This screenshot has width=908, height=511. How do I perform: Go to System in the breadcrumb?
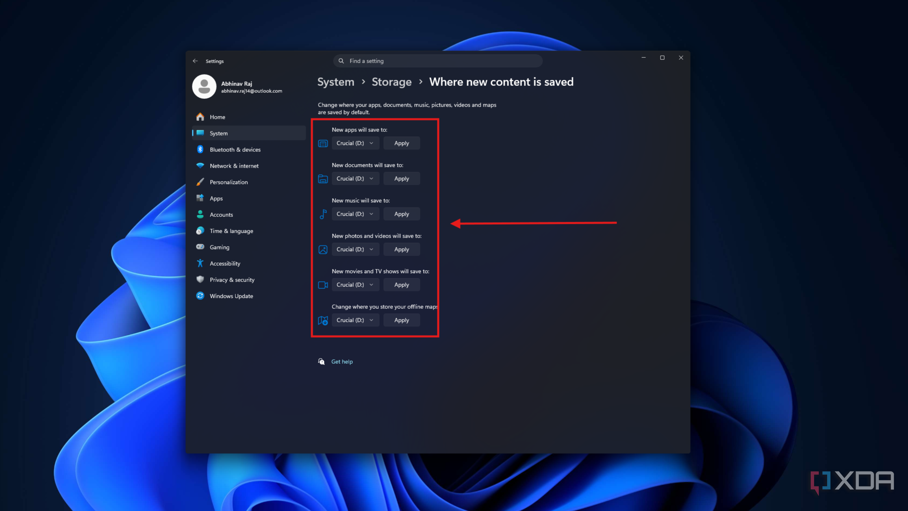tap(336, 82)
